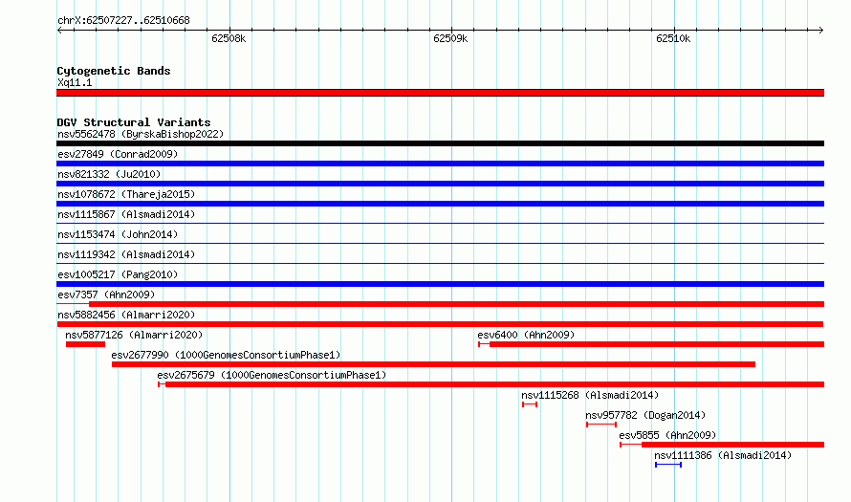Open variant esv2677990 (1000GenomesConsortiumPhase1)
This screenshot has width=851, height=502.
(x=226, y=355)
